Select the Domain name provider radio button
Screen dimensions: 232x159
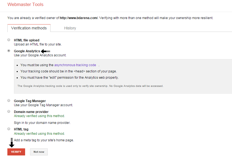[9, 111]
